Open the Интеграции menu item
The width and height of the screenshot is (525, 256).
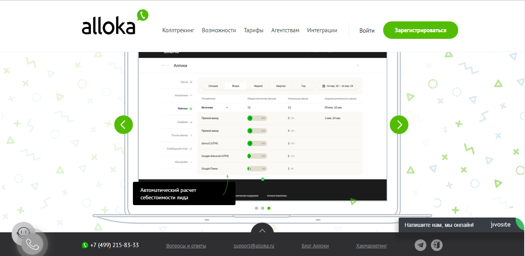pos(322,30)
